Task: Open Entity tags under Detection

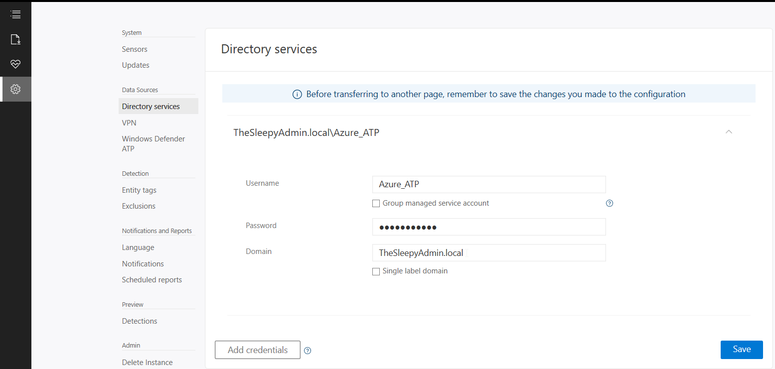Action: point(139,190)
